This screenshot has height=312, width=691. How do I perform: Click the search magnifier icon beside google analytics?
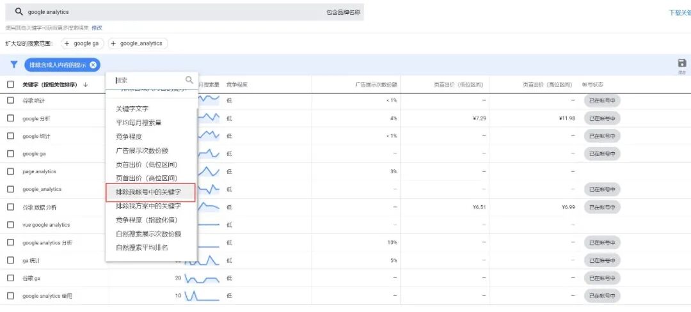tap(19, 12)
